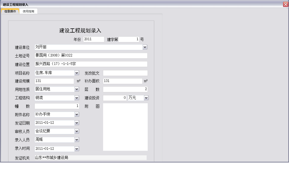This screenshot has height=189, width=289.
Task: Click the 建设位置 address field
Action: (x=91, y=64)
